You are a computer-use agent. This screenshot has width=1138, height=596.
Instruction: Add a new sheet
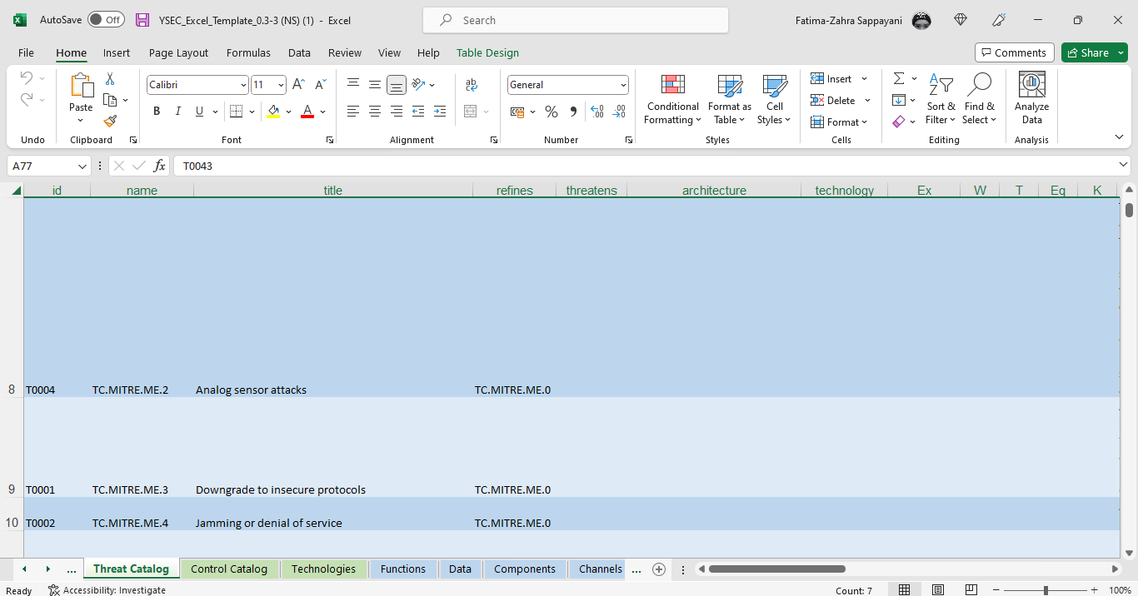[x=659, y=569]
